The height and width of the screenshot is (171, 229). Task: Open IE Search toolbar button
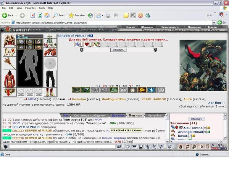(60, 15)
